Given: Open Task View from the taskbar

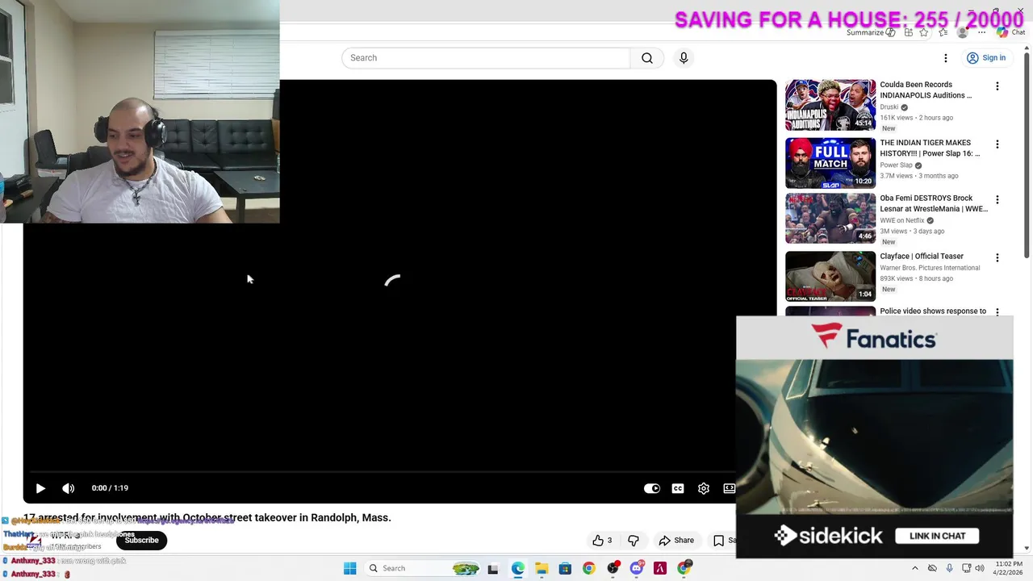Looking at the screenshot, I should [493, 568].
